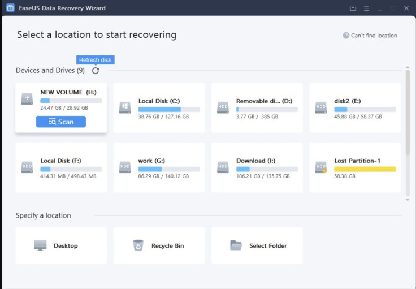Click the usage bar of Removable disk (D:)
The image size is (416, 289).
pos(267,109)
